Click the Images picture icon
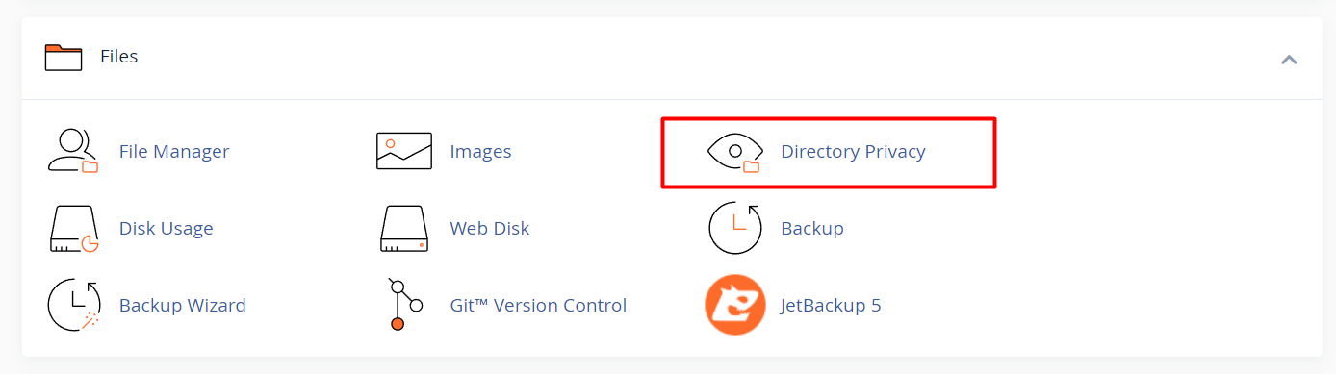This screenshot has width=1336, height=374. point(404,151)
